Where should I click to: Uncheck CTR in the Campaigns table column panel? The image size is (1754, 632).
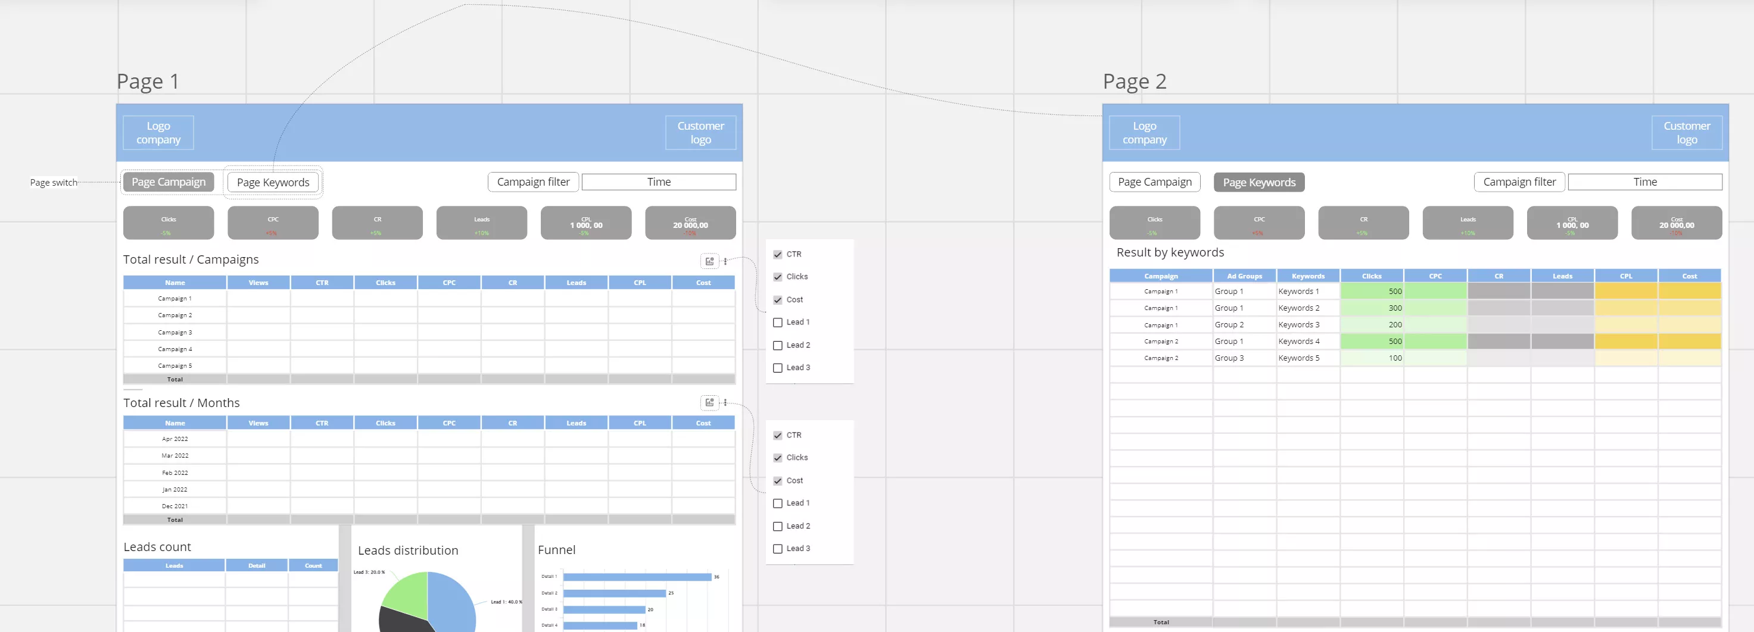[x=778, y=255]
